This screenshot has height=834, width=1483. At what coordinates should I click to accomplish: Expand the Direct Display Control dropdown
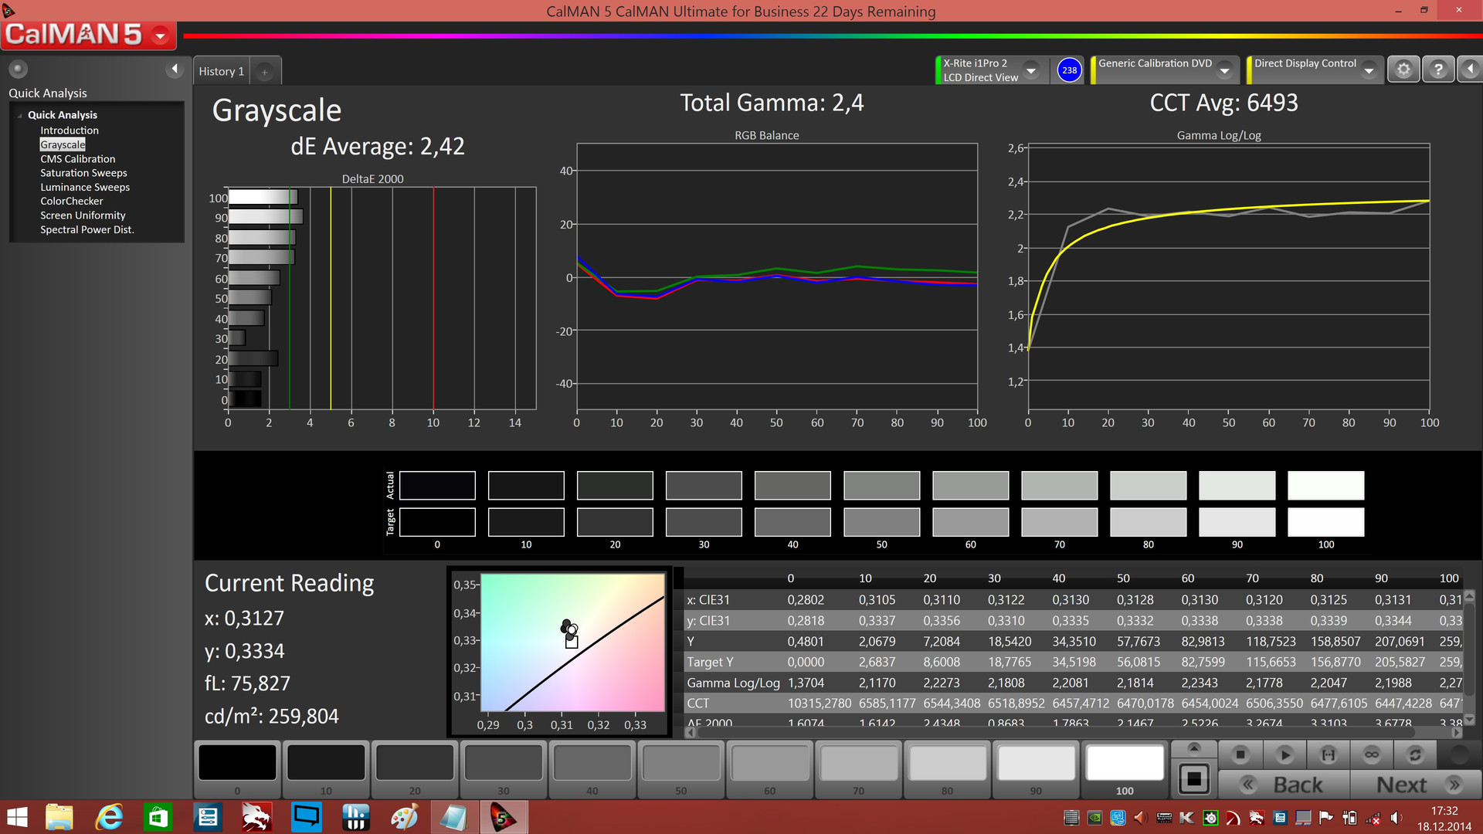pos(1369,70)
